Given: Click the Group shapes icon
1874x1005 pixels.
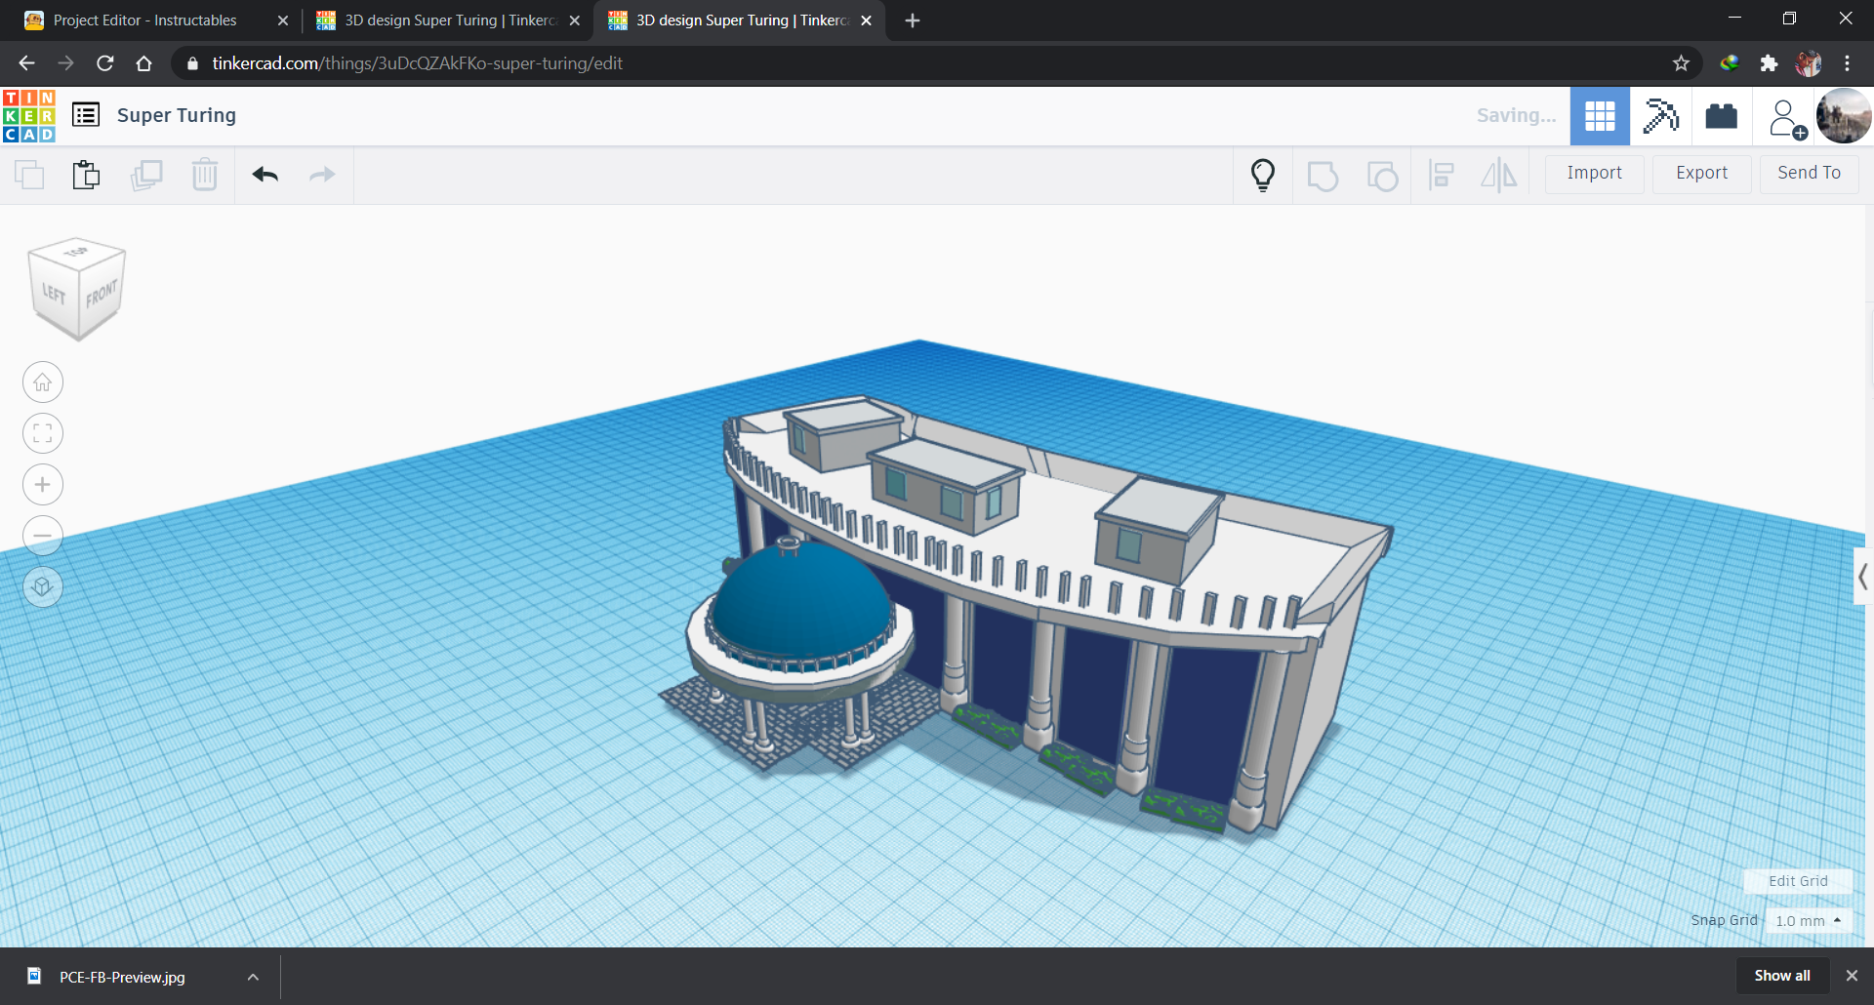Looking at the screenshot, I should click(x=1323, y=176).
